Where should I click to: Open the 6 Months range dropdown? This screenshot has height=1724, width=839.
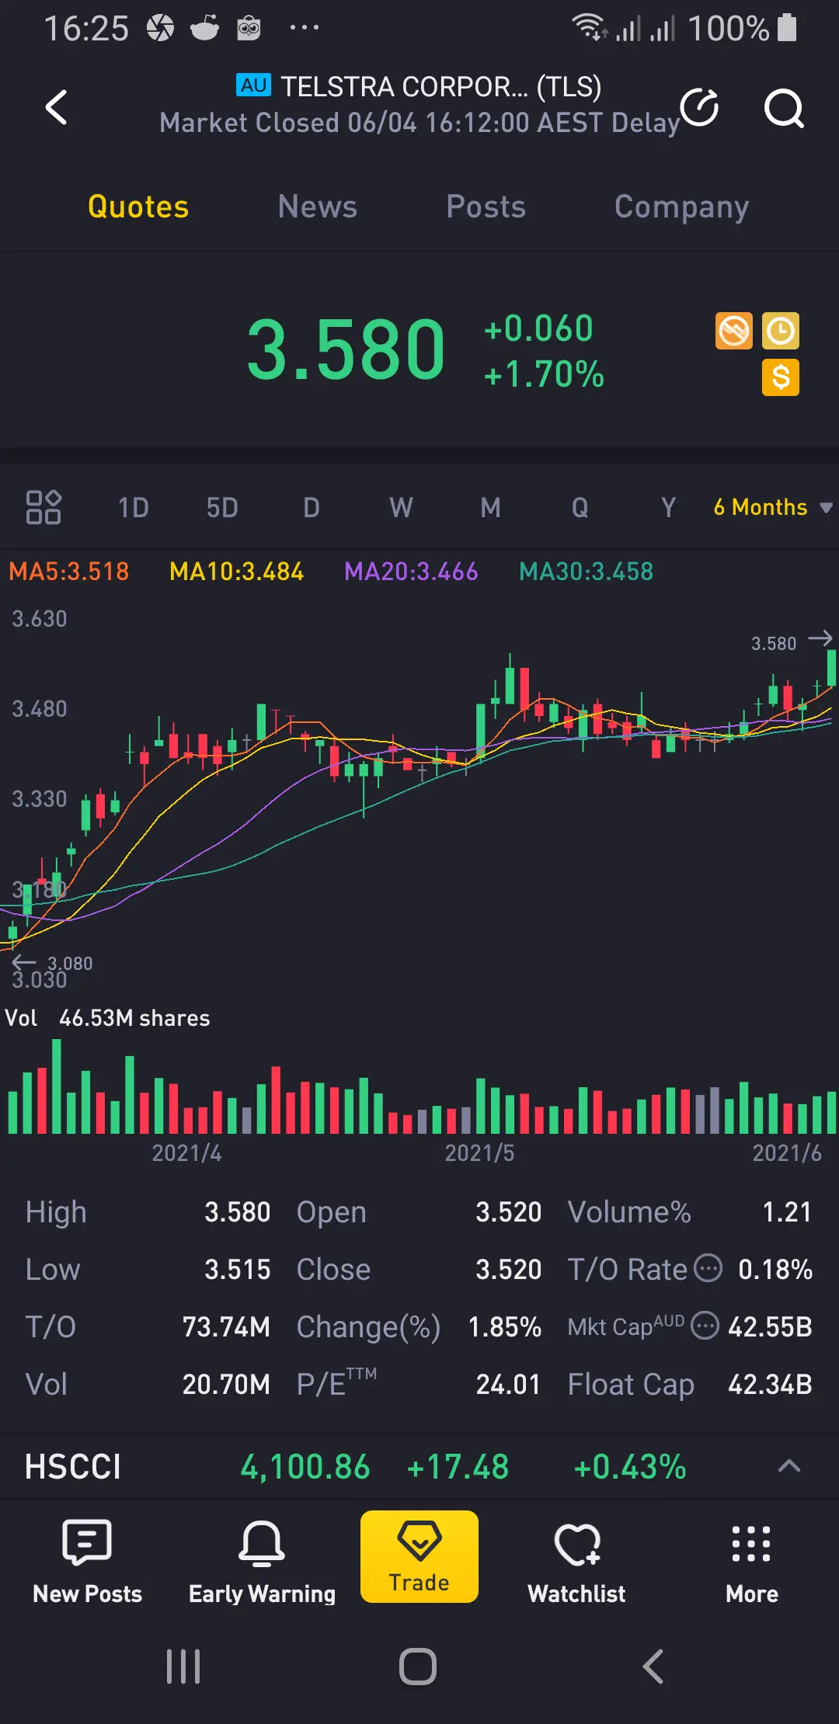(x=773, y=507)
